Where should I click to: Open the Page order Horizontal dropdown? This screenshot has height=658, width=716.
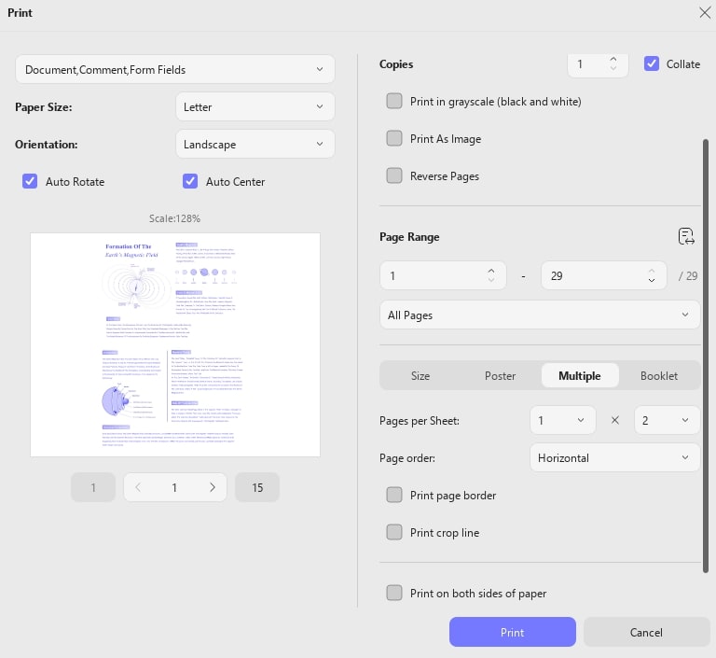tap(614, 457)
